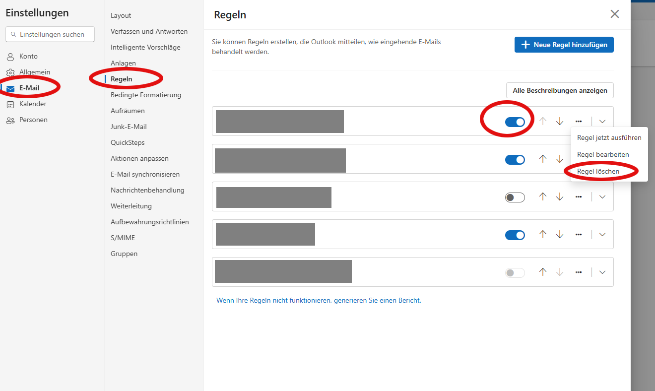The width and height of the screenshot is (655, 391).
Task: Click the move-up arrow on the third rule
Action: pyautogui.click(x=543, y=197)
